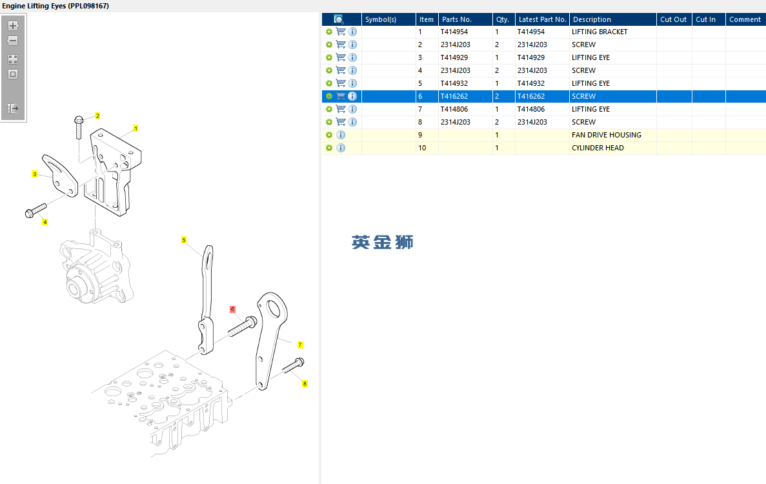The image size is (766, 484).
Task: Click latest part number T416262 in selected row
Action: (531, 96)
